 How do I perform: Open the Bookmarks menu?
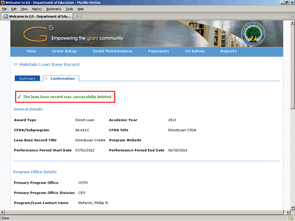(x=53, y=9)
